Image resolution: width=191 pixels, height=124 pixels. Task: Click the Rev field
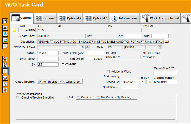coord(104,36)
